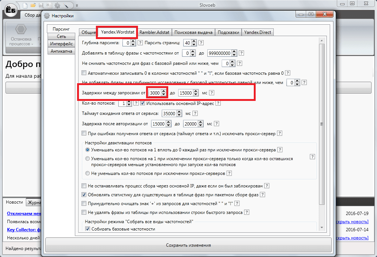The width and height of the screenshot is (377, 257).
Task: Click the gear settings icon in the quick access toolbar
Action: coord(57,5)
